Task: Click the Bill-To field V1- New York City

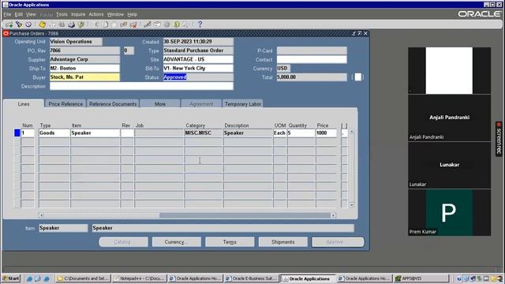Action: pos(198,69)
